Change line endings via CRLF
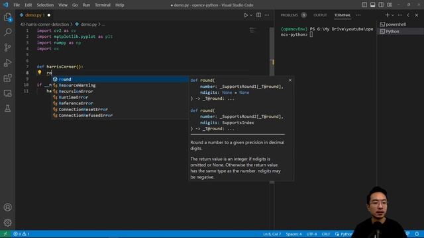Viewport: 424px width, 238px height. click(325, 234)
